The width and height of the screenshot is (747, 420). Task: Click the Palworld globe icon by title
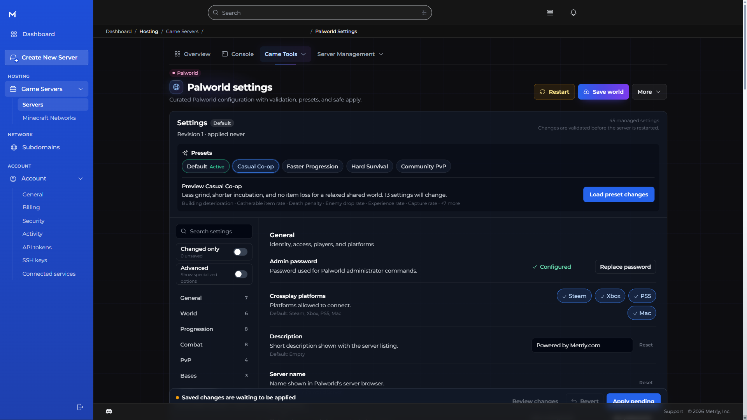click(x=176, y=87)
